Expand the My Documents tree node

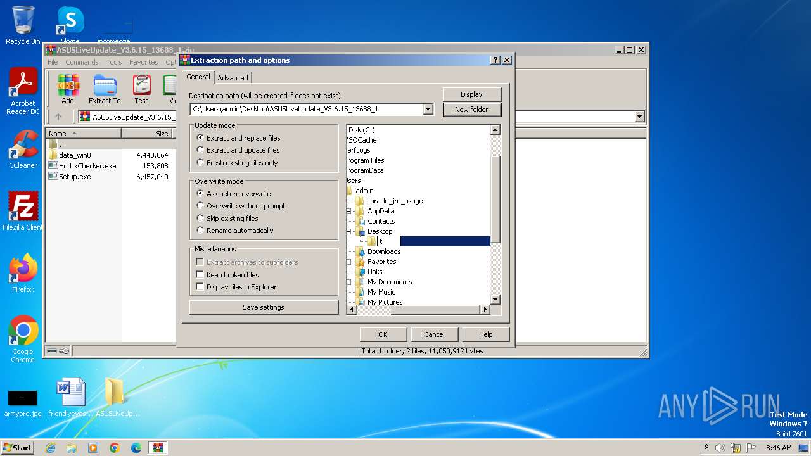[349, 282]
